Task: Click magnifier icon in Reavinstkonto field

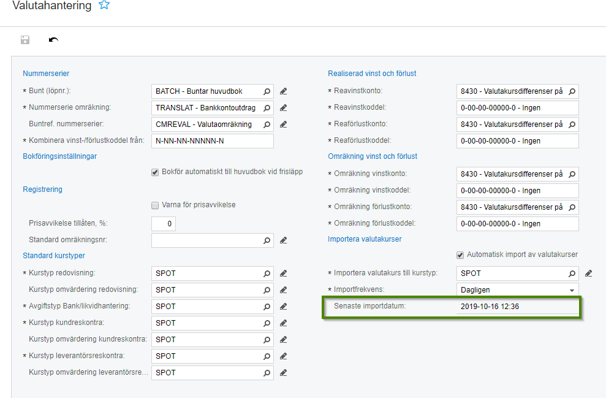Action: pos(572,91)
